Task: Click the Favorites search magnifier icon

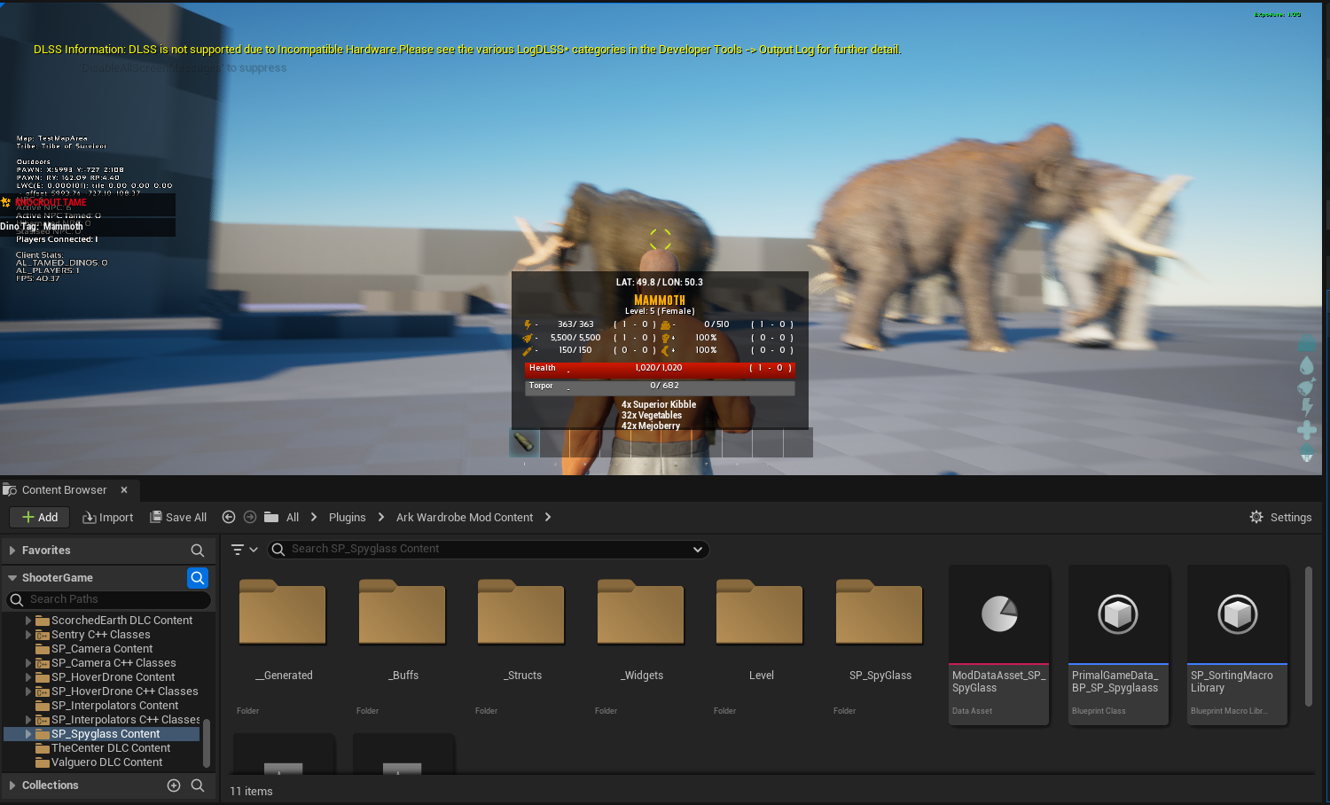Action: click(x=198, y=551)
